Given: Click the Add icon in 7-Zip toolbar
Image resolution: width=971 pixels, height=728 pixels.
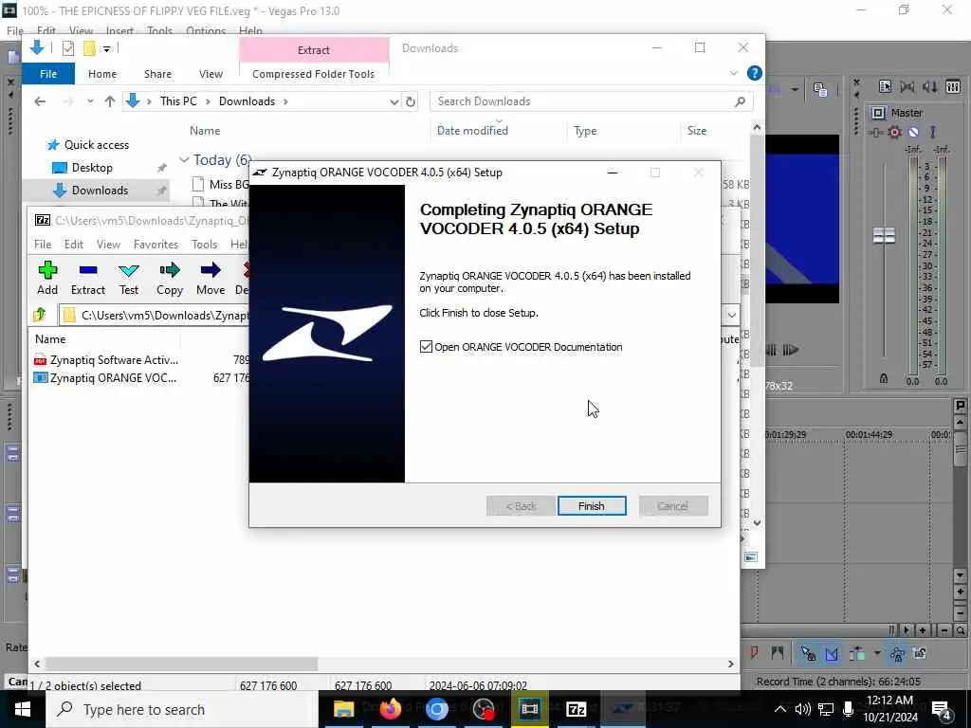Looking at the screenshot, I should [x=47, y=270].
